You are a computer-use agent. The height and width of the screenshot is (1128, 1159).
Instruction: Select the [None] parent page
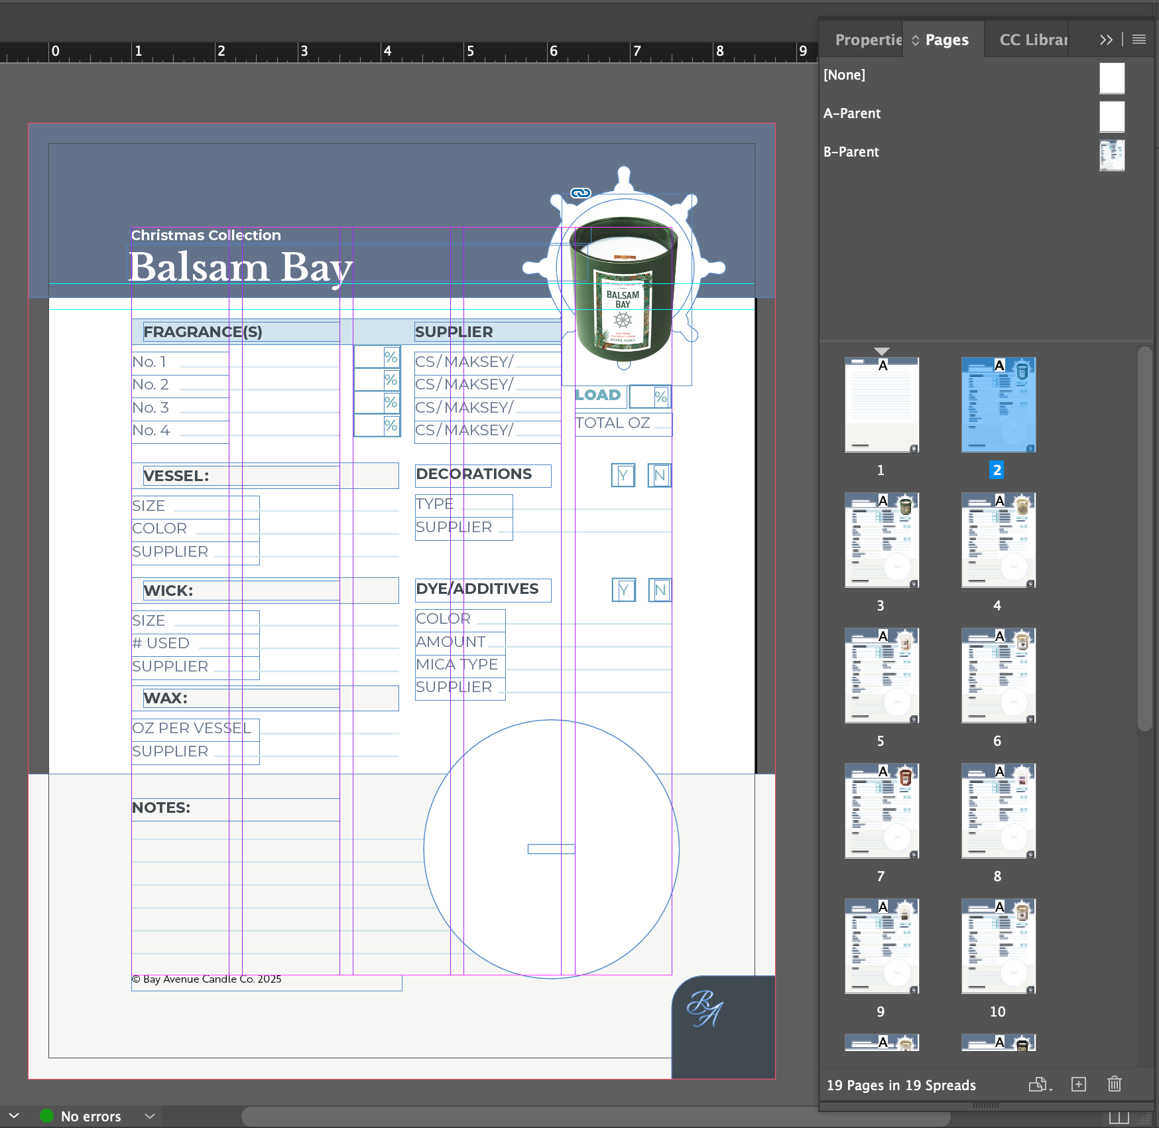845,75
